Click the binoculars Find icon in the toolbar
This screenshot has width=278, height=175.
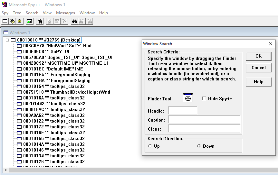pos(74,21)
